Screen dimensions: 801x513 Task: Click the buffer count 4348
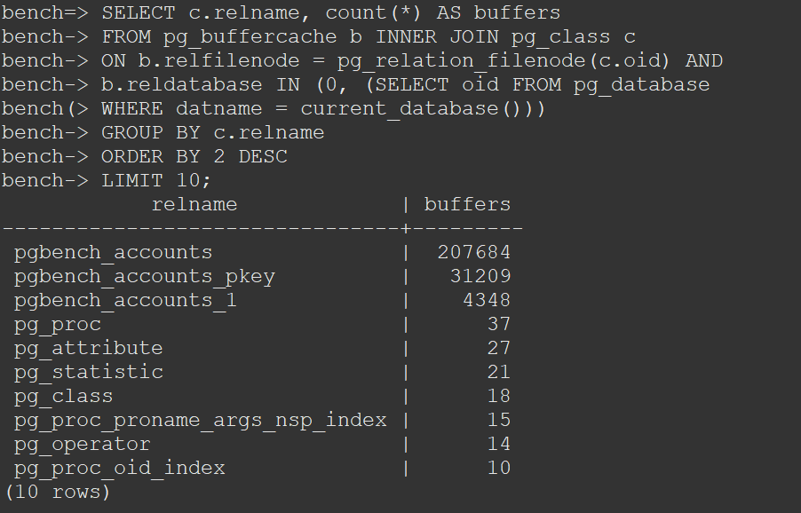(487, 300)
